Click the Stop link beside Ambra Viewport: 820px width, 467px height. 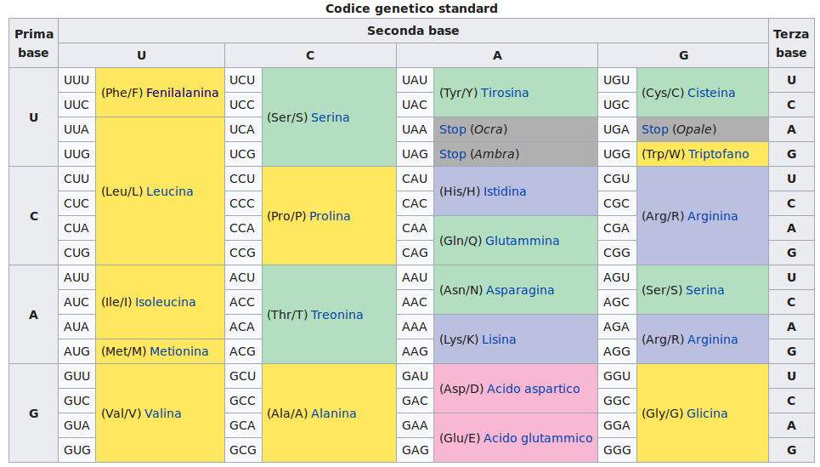coord(452,154)
